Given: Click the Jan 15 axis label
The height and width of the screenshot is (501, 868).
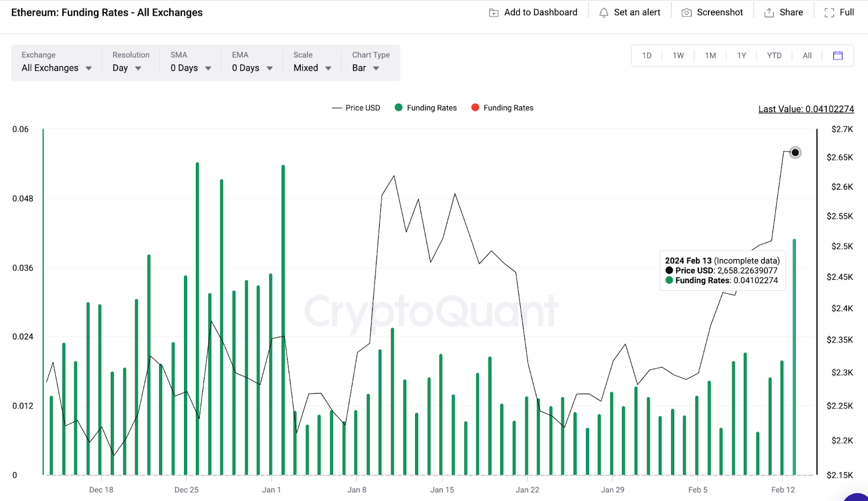Looking at the screenshot, I should tap(442, 490).
